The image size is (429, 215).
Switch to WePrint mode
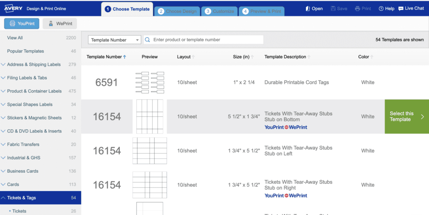coord(59,23)
